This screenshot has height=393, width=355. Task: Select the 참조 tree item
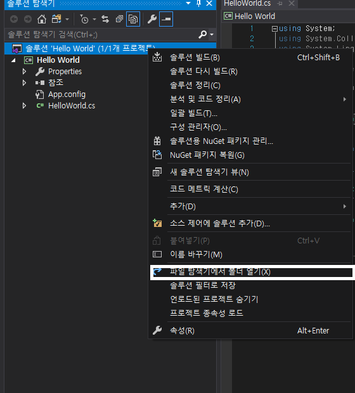[56, 82]
